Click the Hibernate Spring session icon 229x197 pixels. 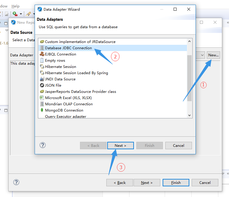coord(42,73)
